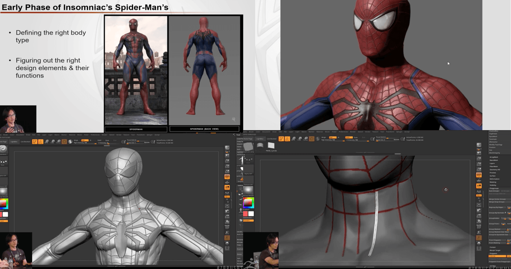The width and height of the screenshot is (511, 269).
Task: Click Spiderman back view image on slide
Action: click(205, 70)
